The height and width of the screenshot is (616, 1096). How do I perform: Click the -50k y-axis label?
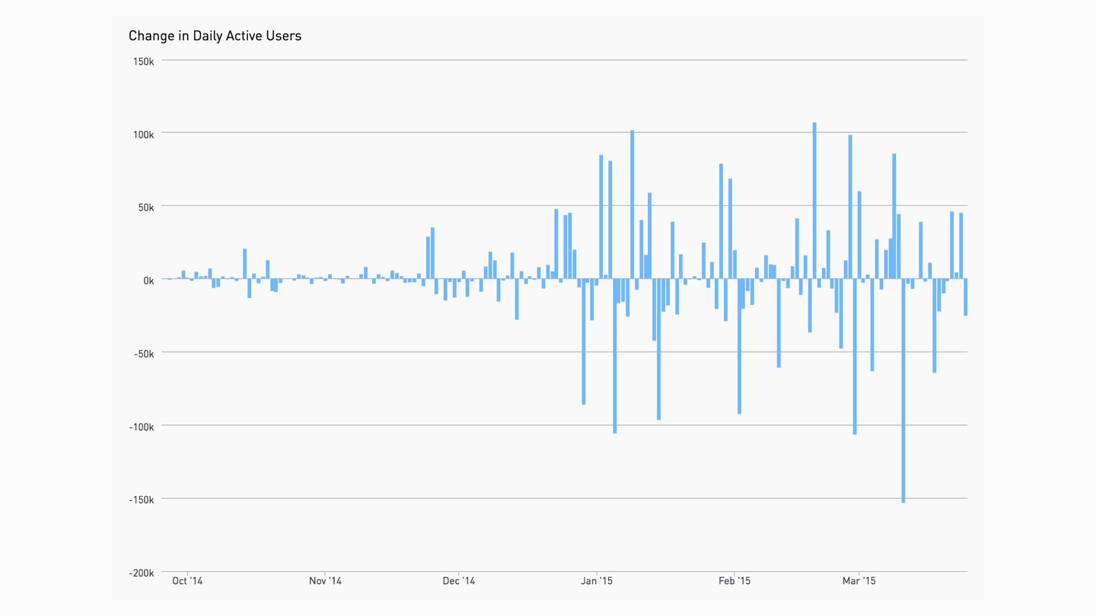tap(143, 354)
